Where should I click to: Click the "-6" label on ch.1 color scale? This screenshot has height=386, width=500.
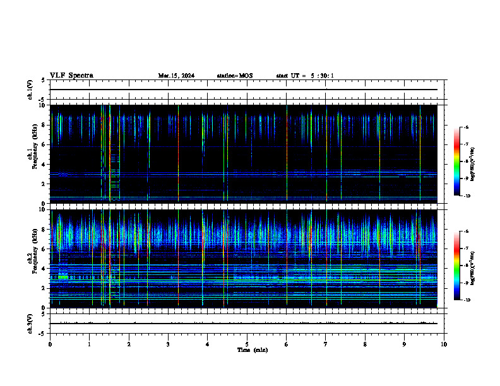[466, 127]
